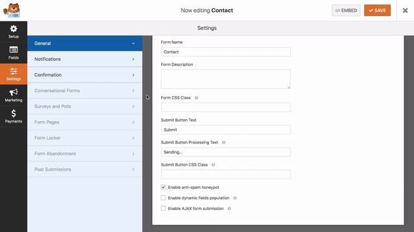Close the form builder with X
Image resolution: width=414 pixels, height=232 pixels.
tap(405, 10)
